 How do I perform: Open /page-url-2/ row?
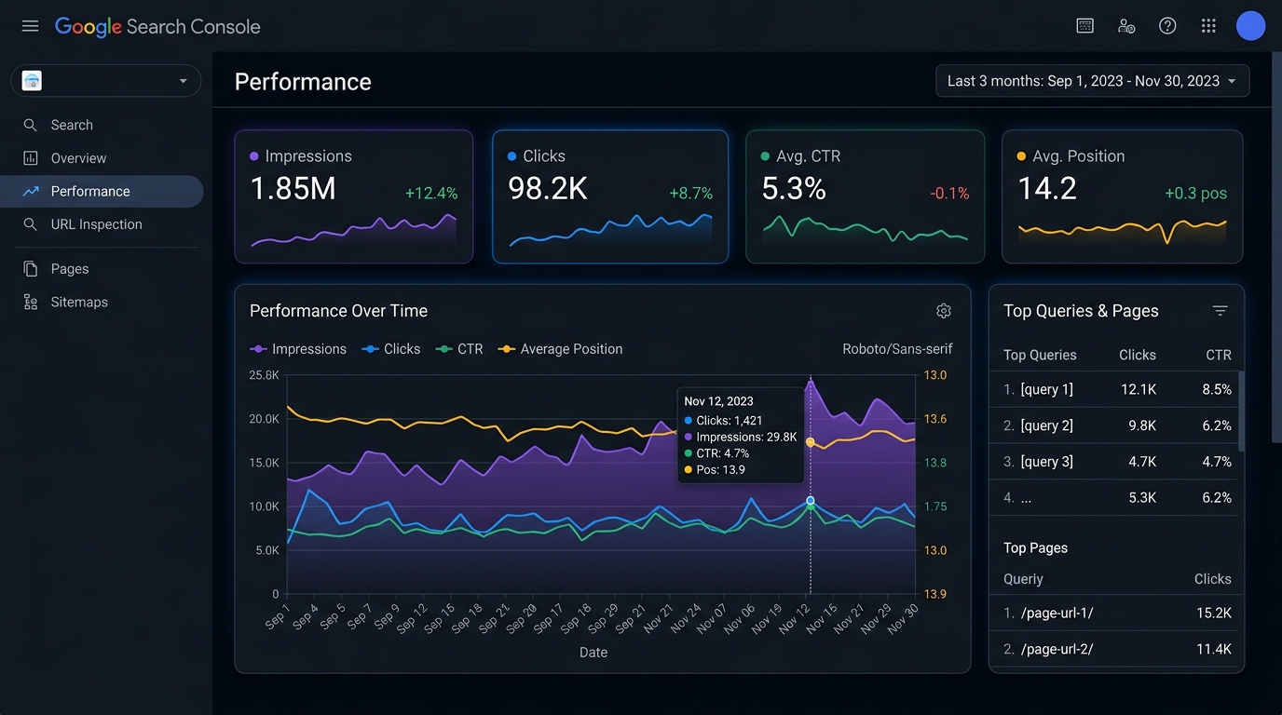click(x=1117, y=649)
